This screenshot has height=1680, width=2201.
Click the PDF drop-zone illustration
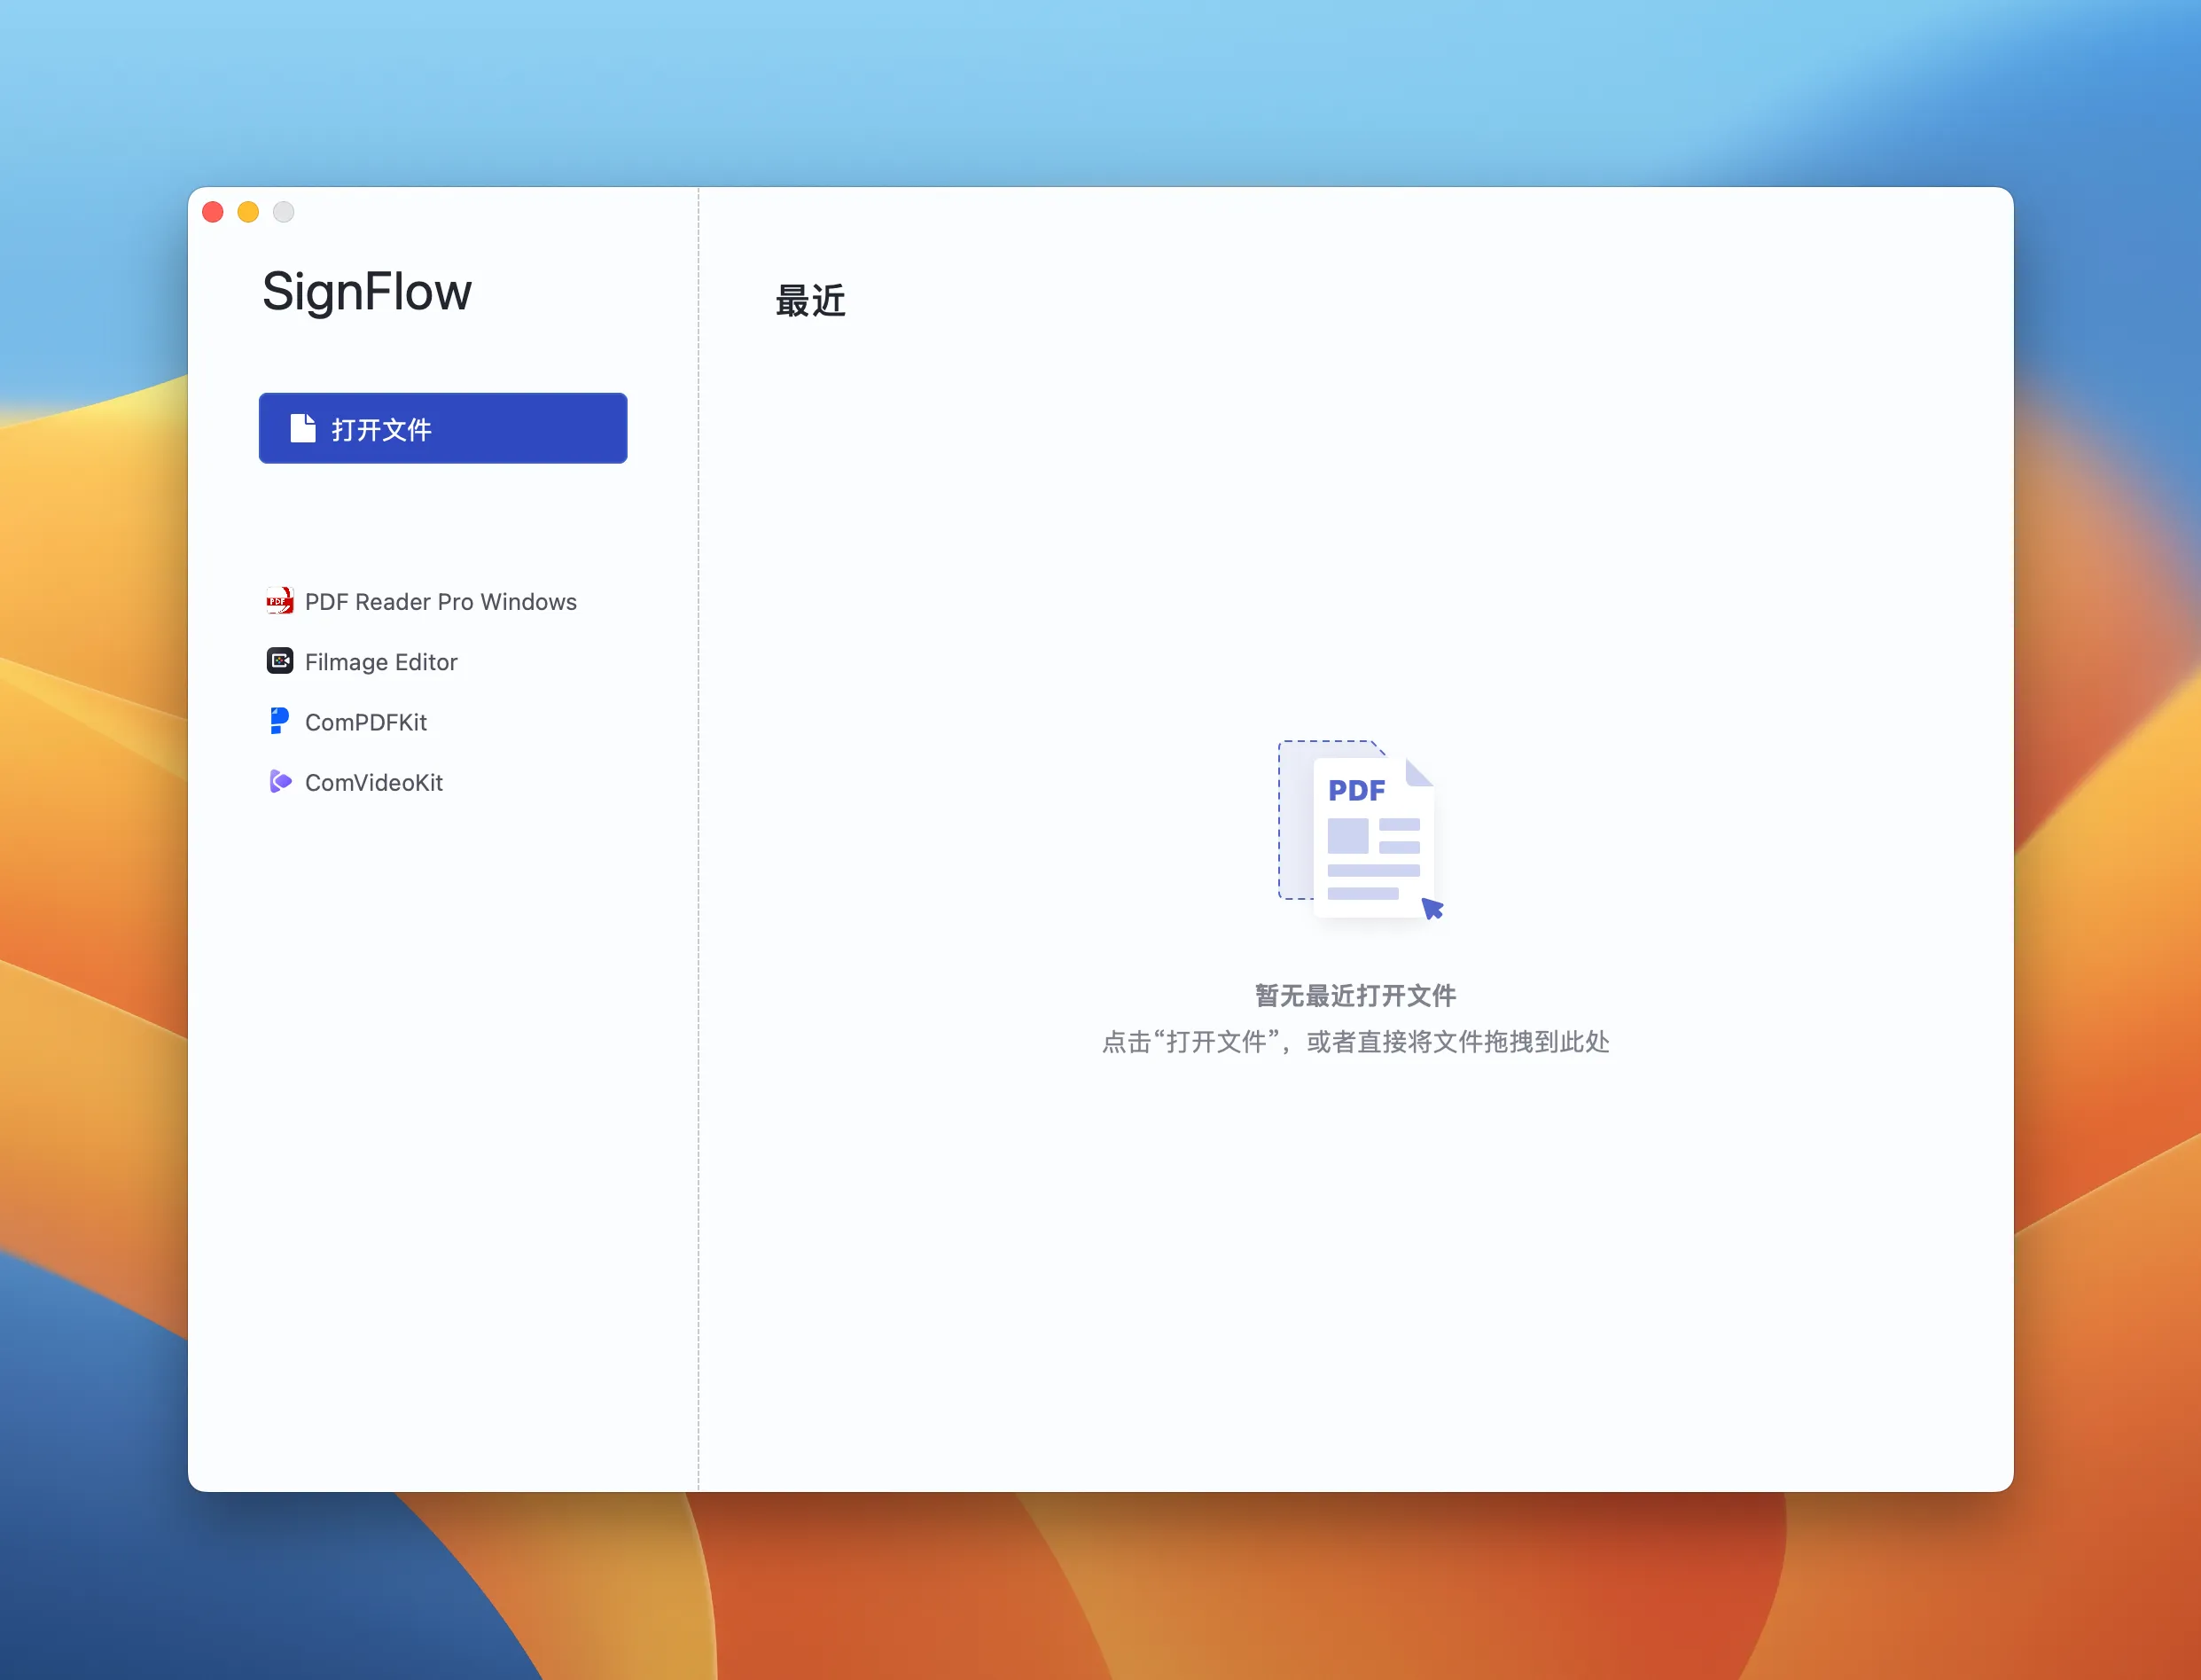point(1360,830)
